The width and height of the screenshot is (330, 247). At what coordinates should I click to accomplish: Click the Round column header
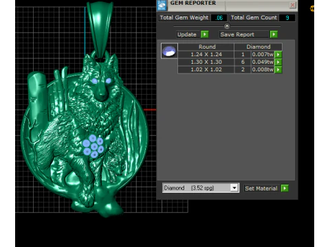coord(206,47)
